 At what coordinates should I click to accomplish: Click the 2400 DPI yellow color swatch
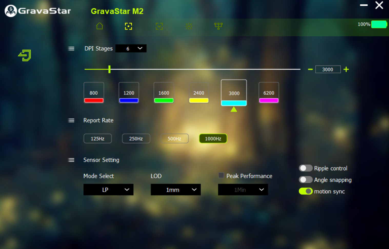(199, 100)
